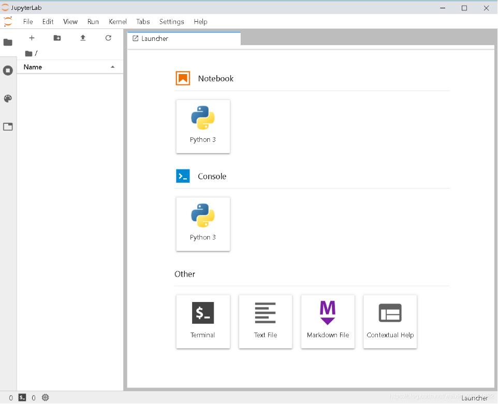Open the Edit menu
498x404 pixels.
coord(48,22)
